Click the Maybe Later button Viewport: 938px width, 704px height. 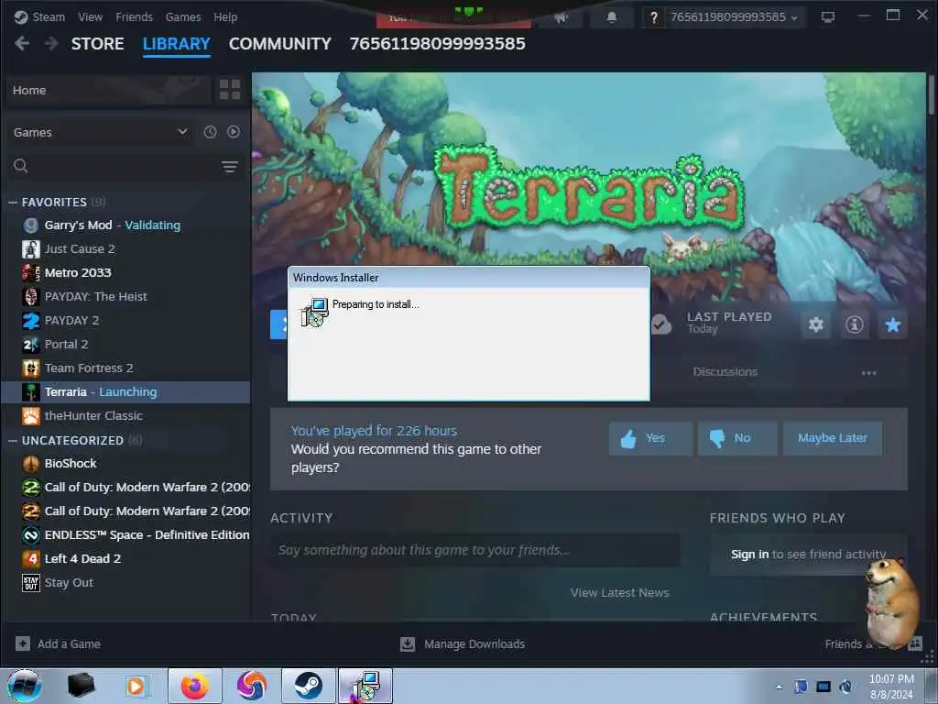pos(832,438)
